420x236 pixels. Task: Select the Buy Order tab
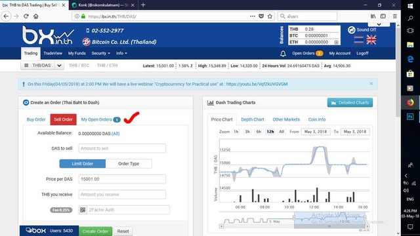[x=36, y=119]
